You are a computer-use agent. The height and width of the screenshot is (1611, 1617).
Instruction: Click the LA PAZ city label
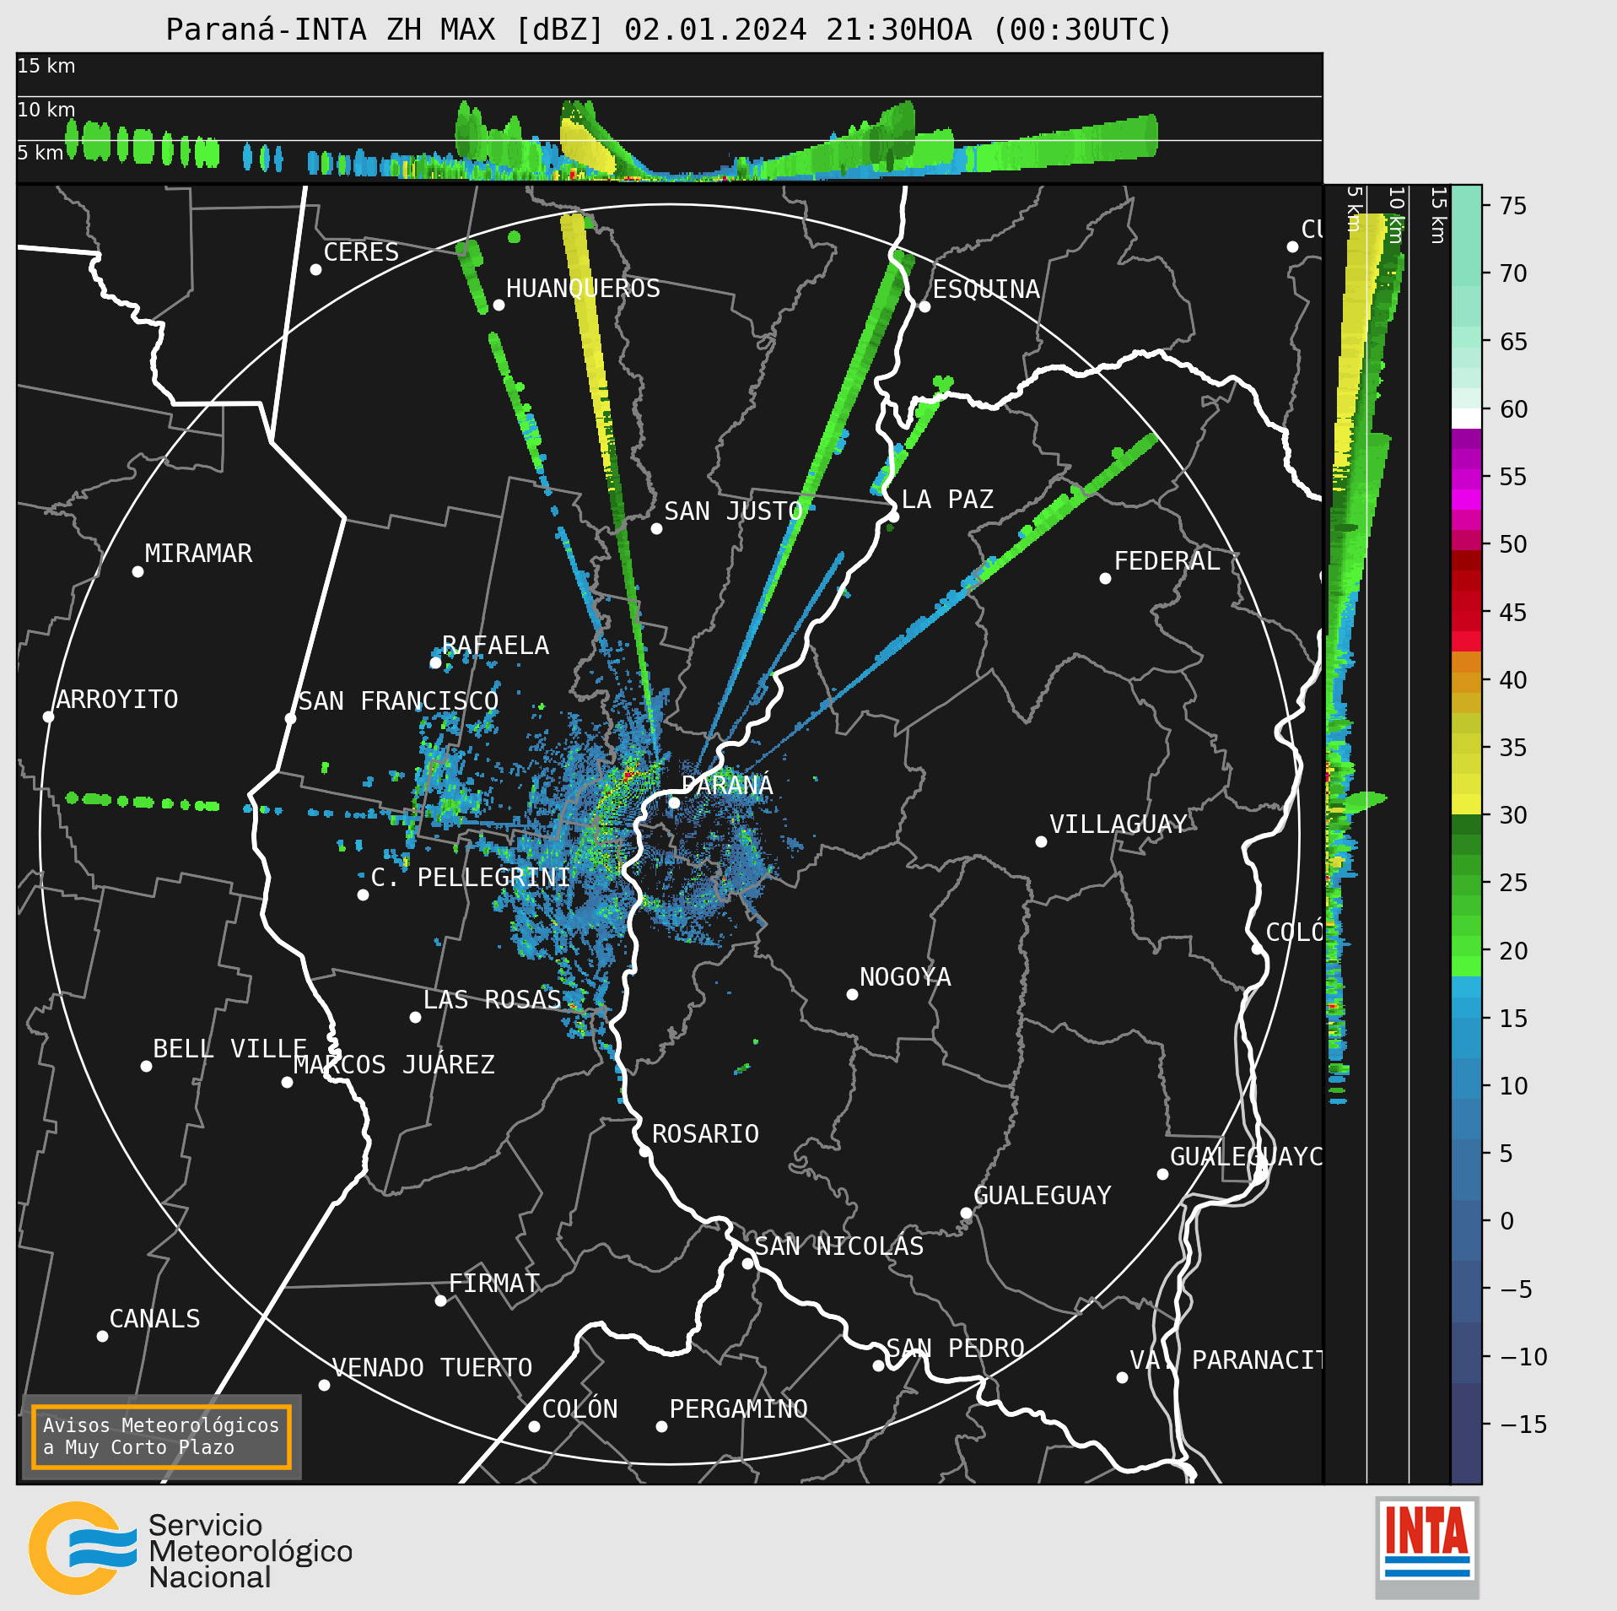[947, 499]
